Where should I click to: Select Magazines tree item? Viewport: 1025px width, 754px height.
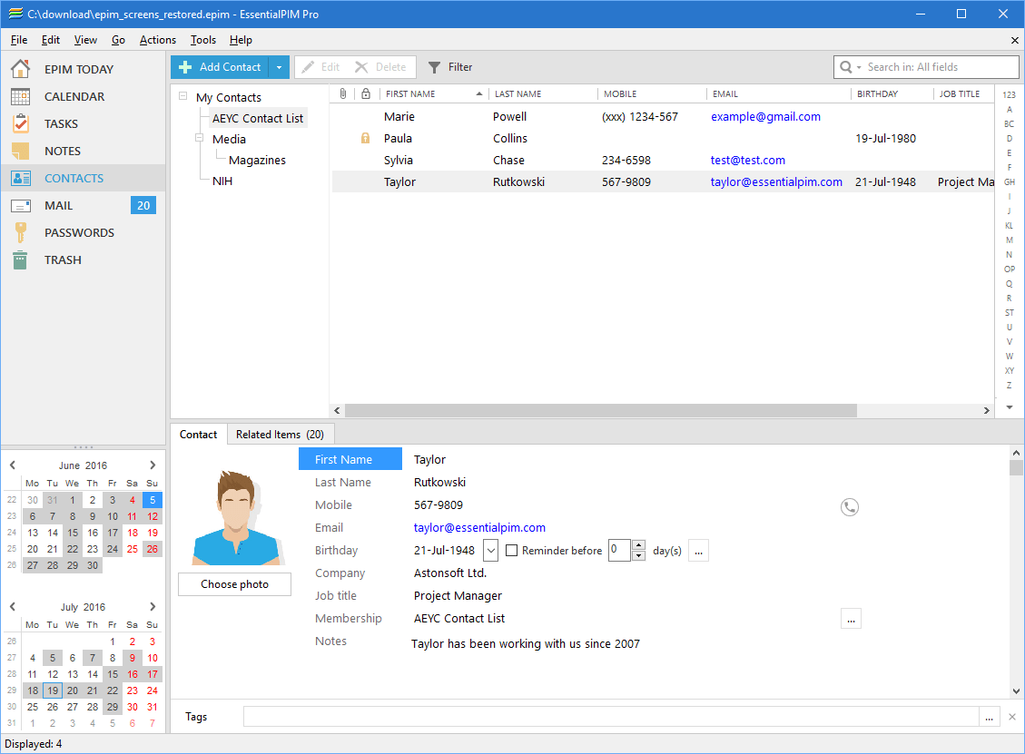coord(257,160)
